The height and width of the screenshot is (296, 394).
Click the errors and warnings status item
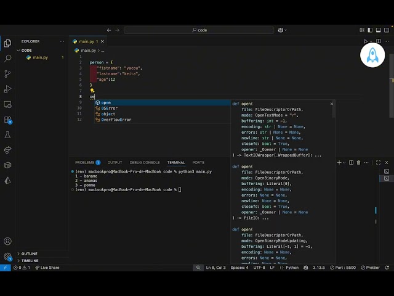click(x=22, y=268)
